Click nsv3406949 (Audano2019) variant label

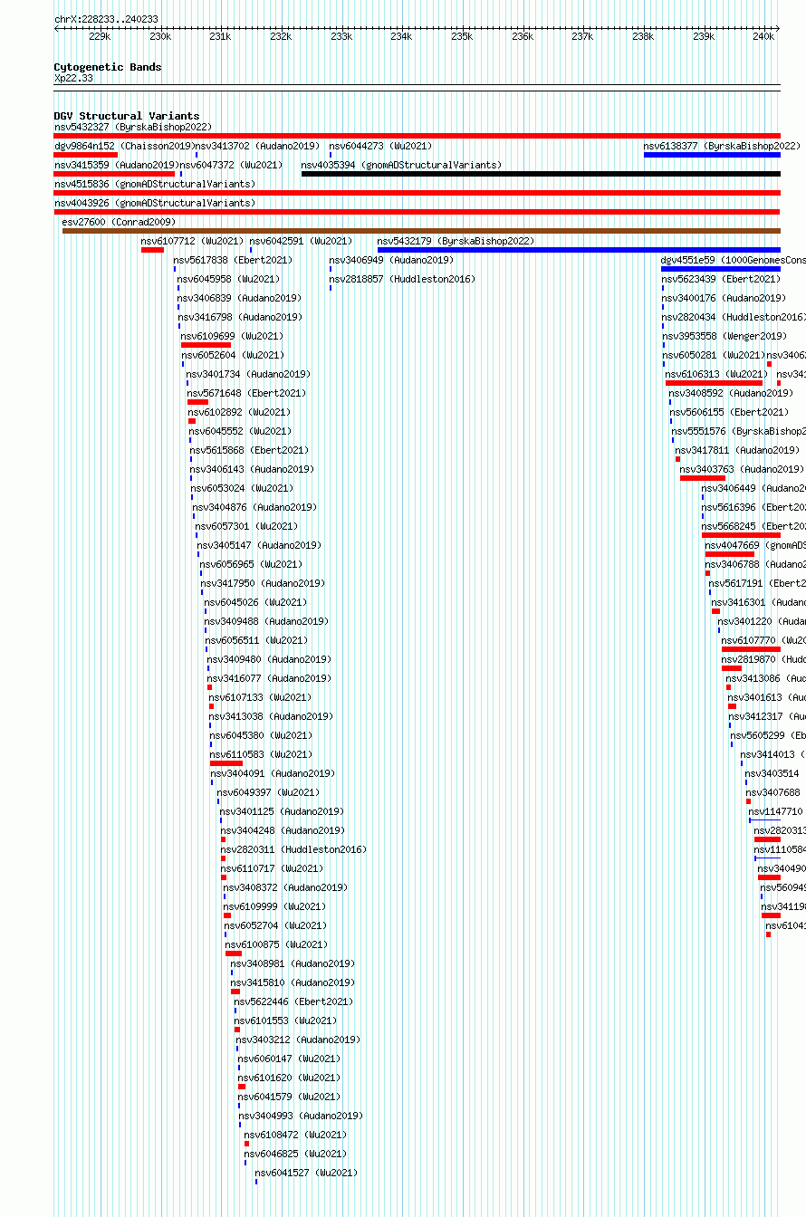[392, 260]
